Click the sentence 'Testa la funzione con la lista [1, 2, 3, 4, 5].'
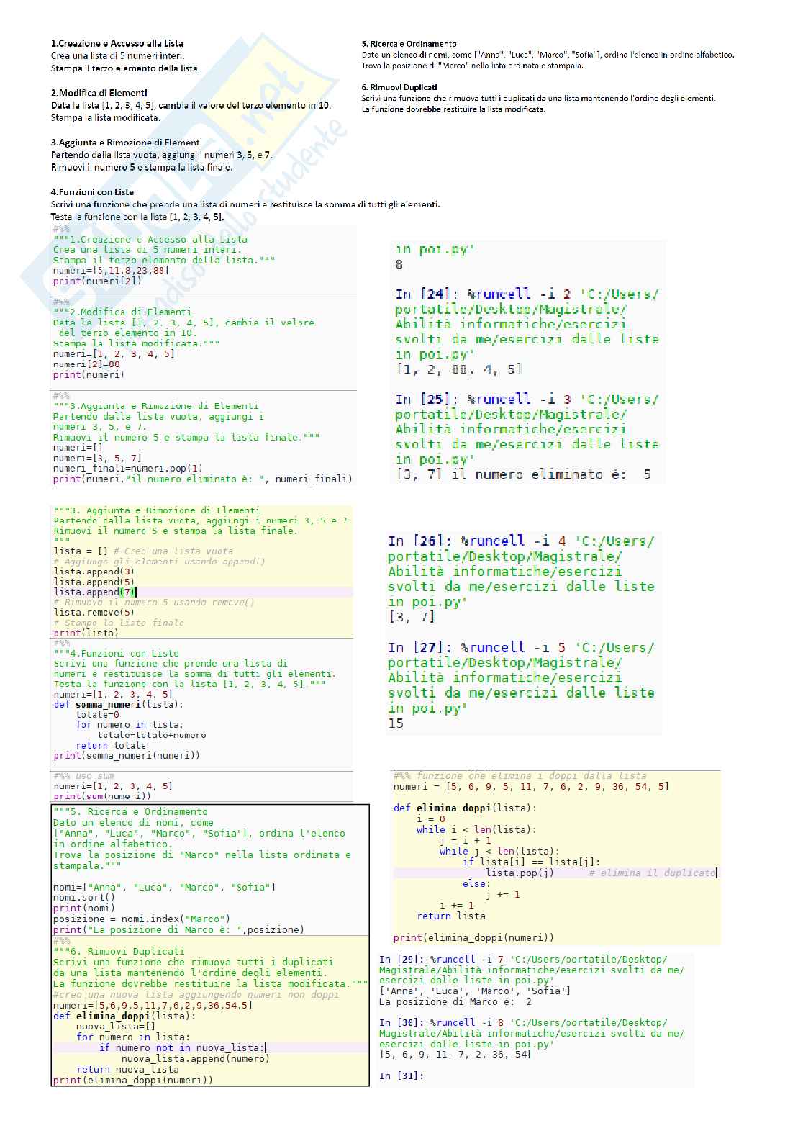The width and height of the screenshot is (803, 1136). point(137,217)
